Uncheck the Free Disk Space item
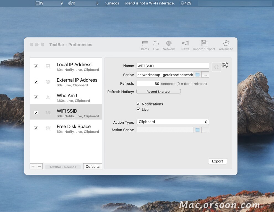 tap(36, 128)
